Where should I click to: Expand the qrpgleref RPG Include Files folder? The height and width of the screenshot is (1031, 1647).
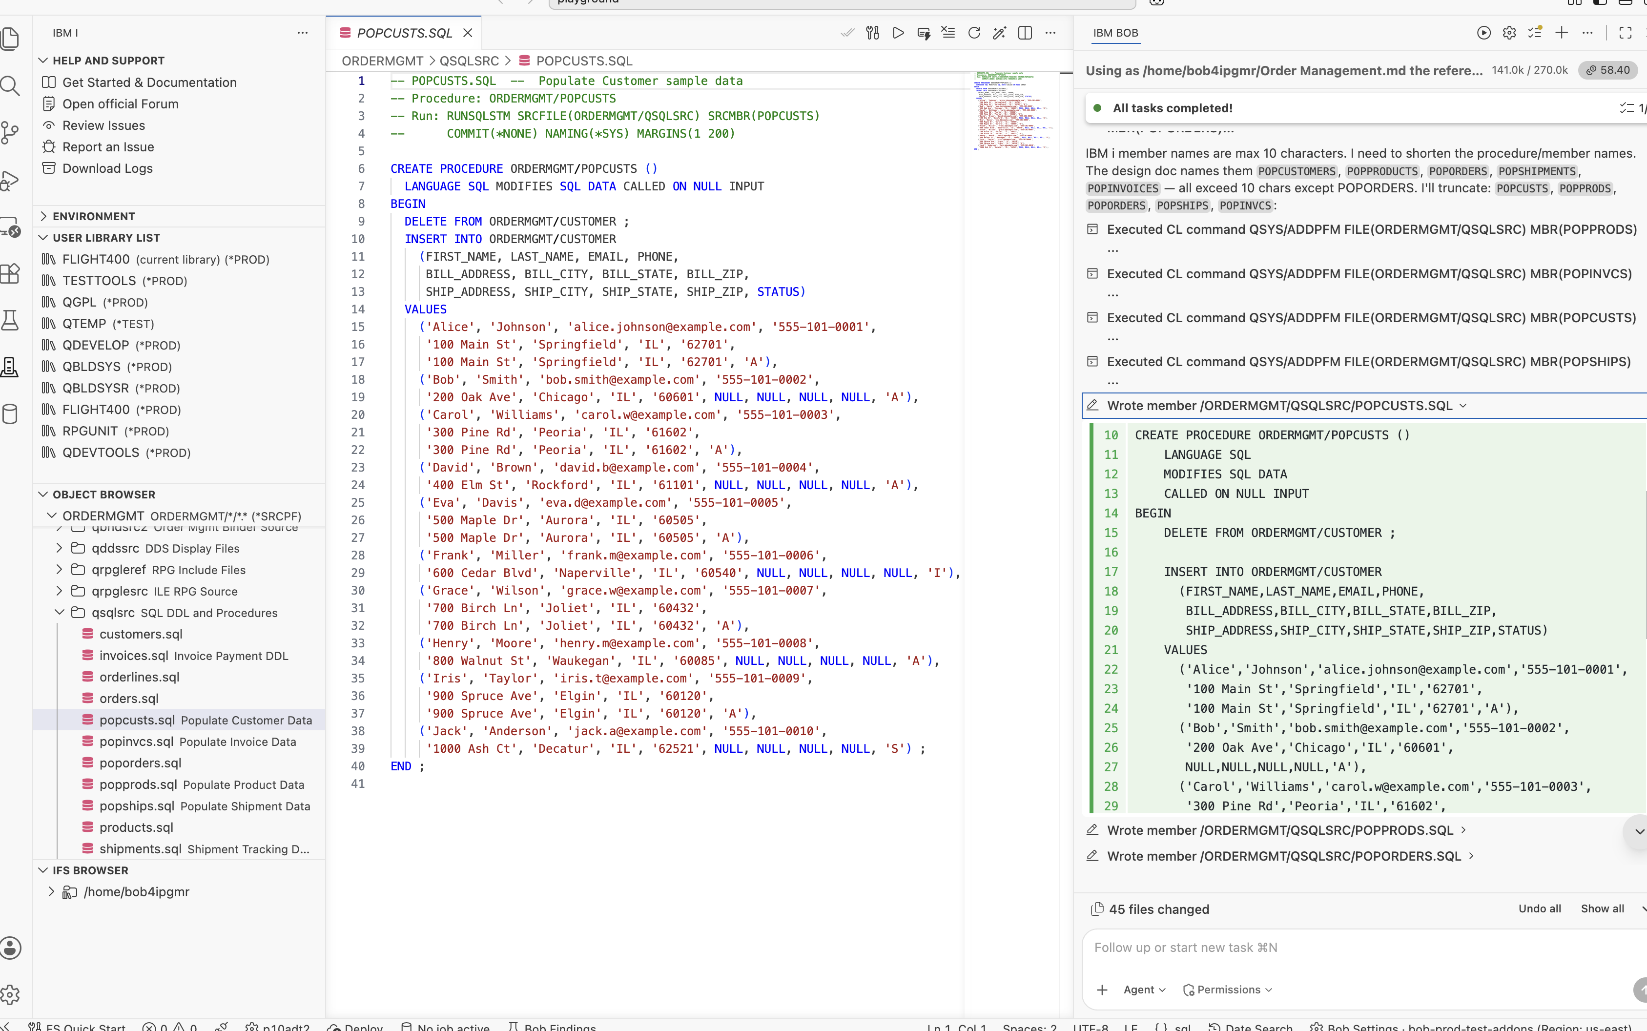click(x=59, y=569)
